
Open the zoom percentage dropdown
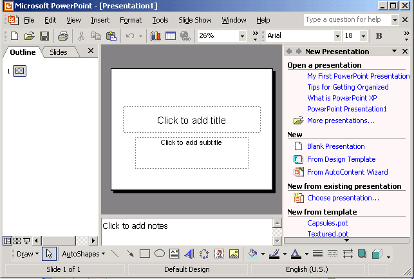[242, 36]
